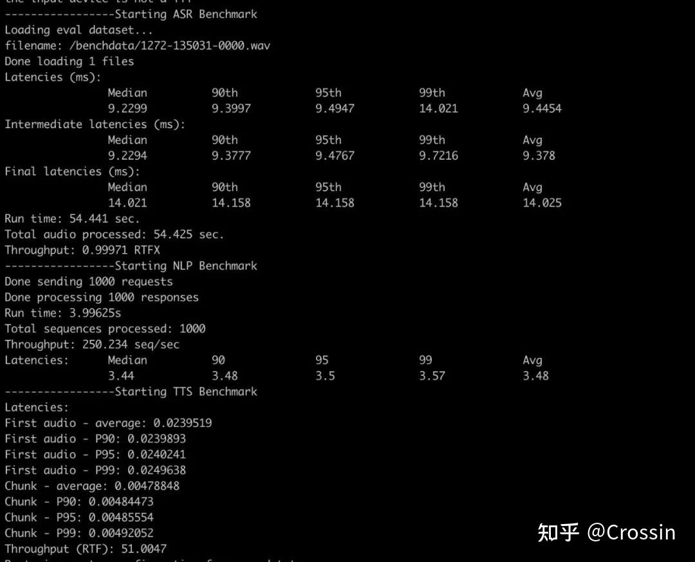Select the Done loading 1 files line
The image size is (695, 562).
pyautogui.click(x=69, y=61)
